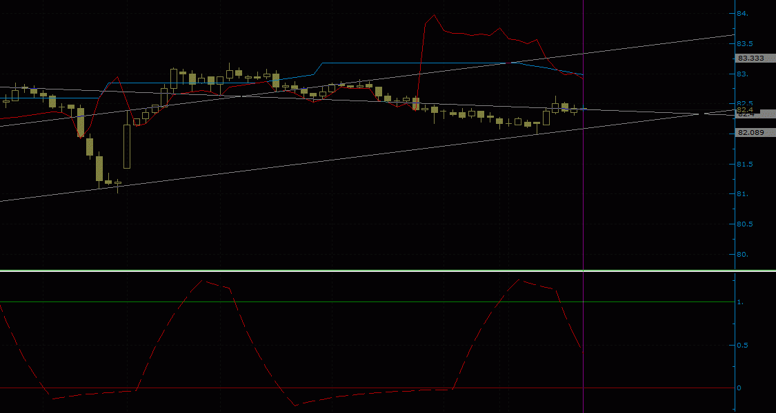Select the 84. price axis label
Image resolution: width=776 pixels, height=413 pixels.
pos(743,14)
